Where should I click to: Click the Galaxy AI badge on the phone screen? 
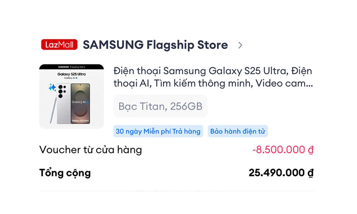(79, 102)
